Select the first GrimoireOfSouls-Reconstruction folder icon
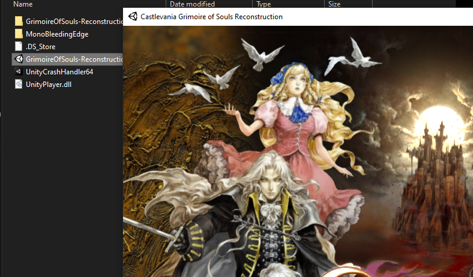This screenshot has height=277, width=473. (19, 21)
